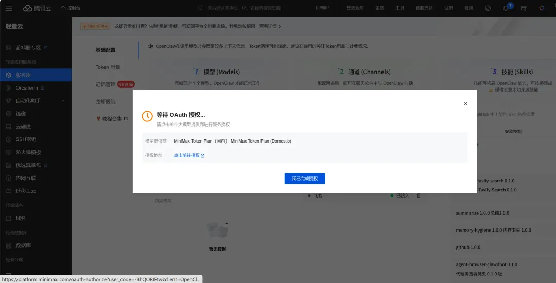This screenshot has height=283, width=556.
Task: Open 费用 in top bar
Action: 468,8
